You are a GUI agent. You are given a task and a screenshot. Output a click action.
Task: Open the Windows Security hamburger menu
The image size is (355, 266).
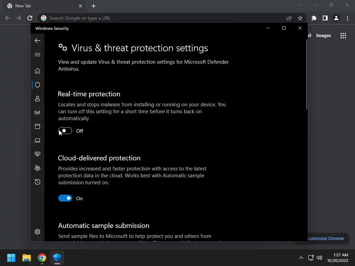point(37,55)
